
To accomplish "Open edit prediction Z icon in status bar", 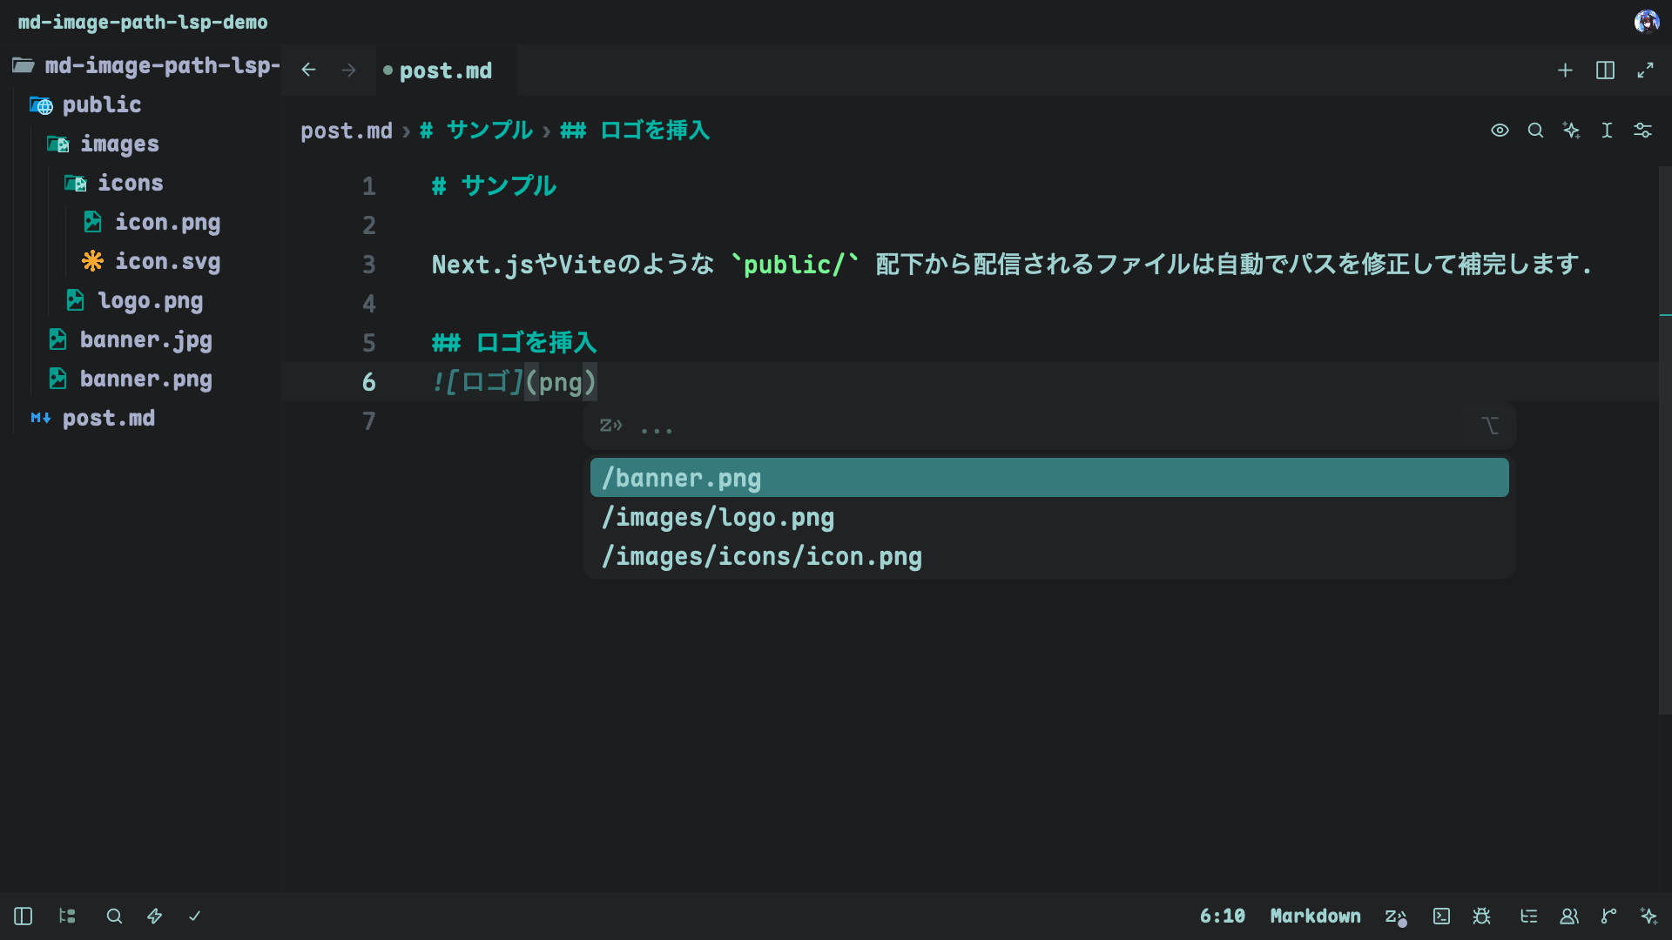I will point(1396,916).
